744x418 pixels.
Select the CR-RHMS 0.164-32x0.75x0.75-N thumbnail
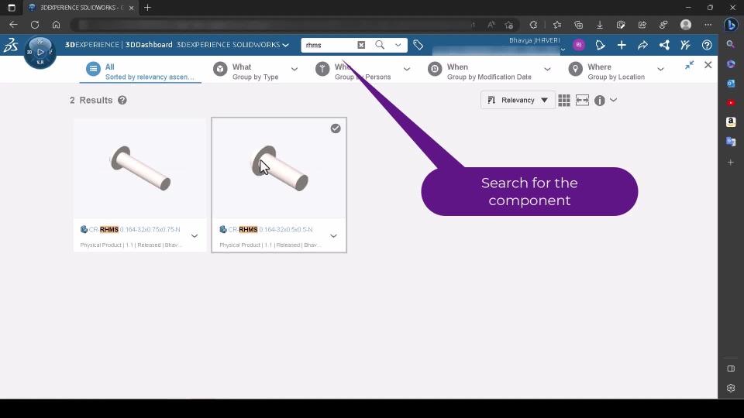(x=140, y=169)
